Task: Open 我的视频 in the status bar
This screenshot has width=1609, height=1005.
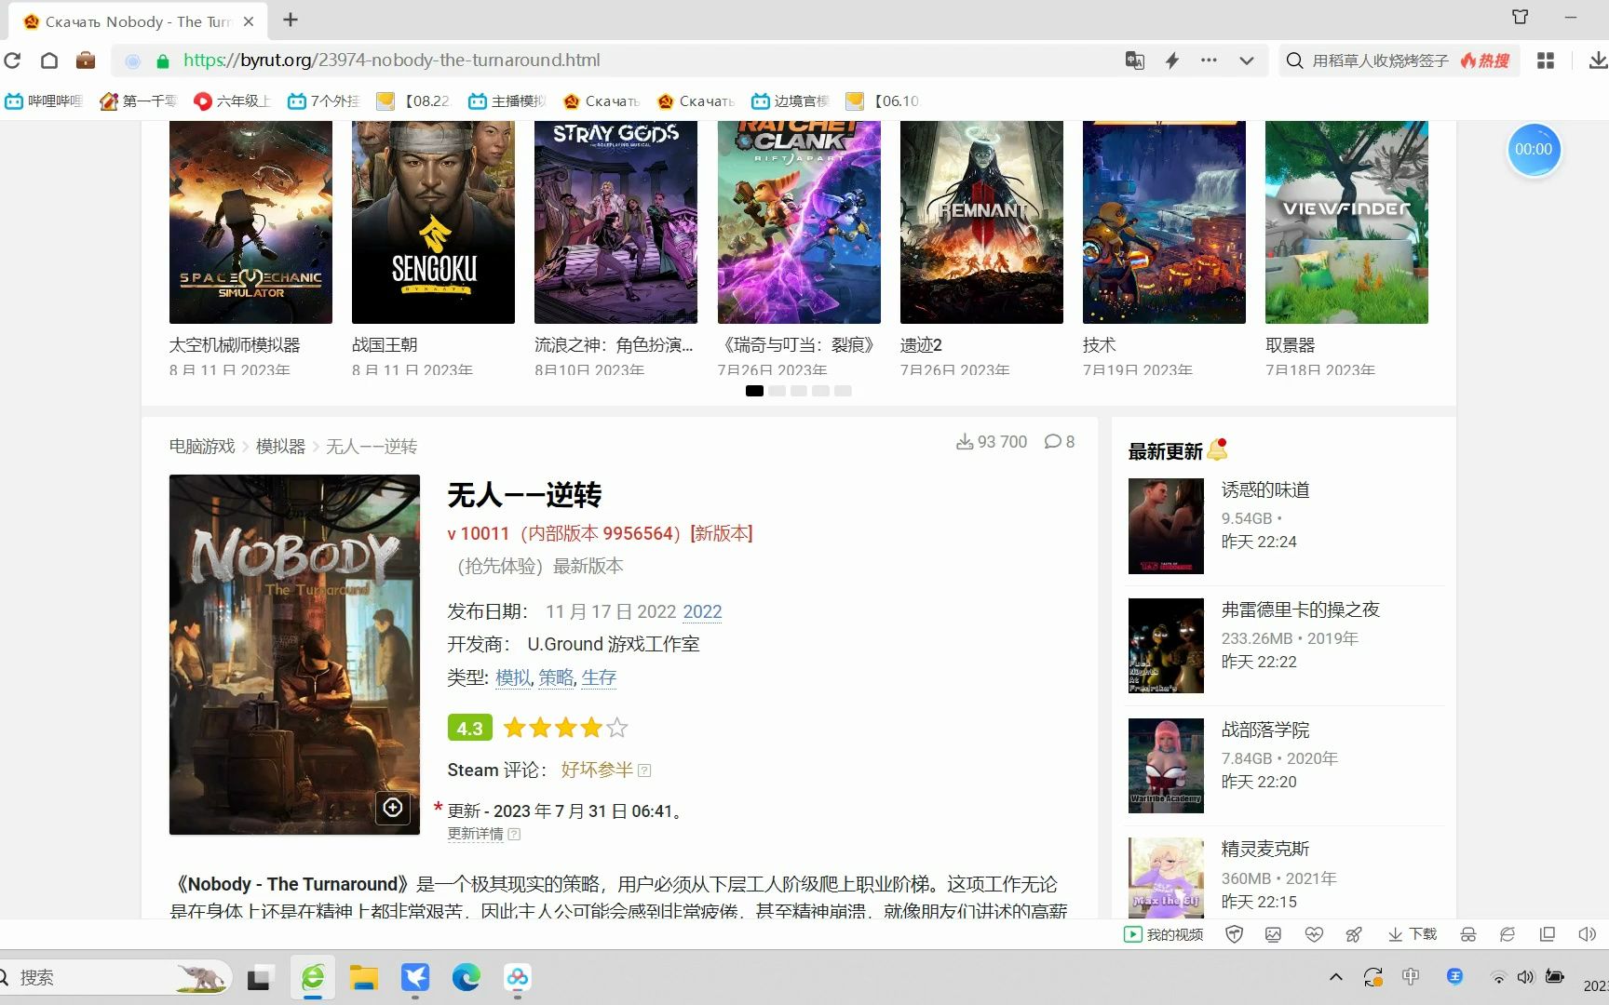Action: (1164, 934)
